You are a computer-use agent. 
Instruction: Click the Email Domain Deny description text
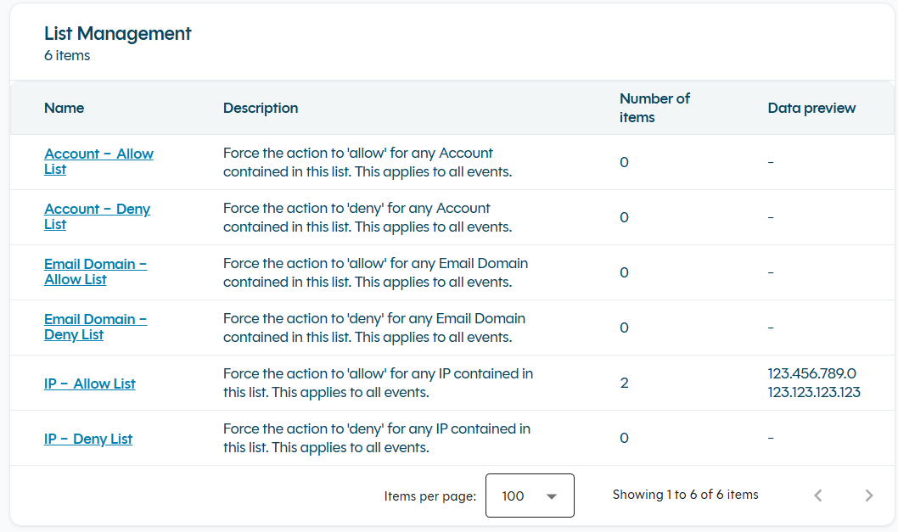374,328
